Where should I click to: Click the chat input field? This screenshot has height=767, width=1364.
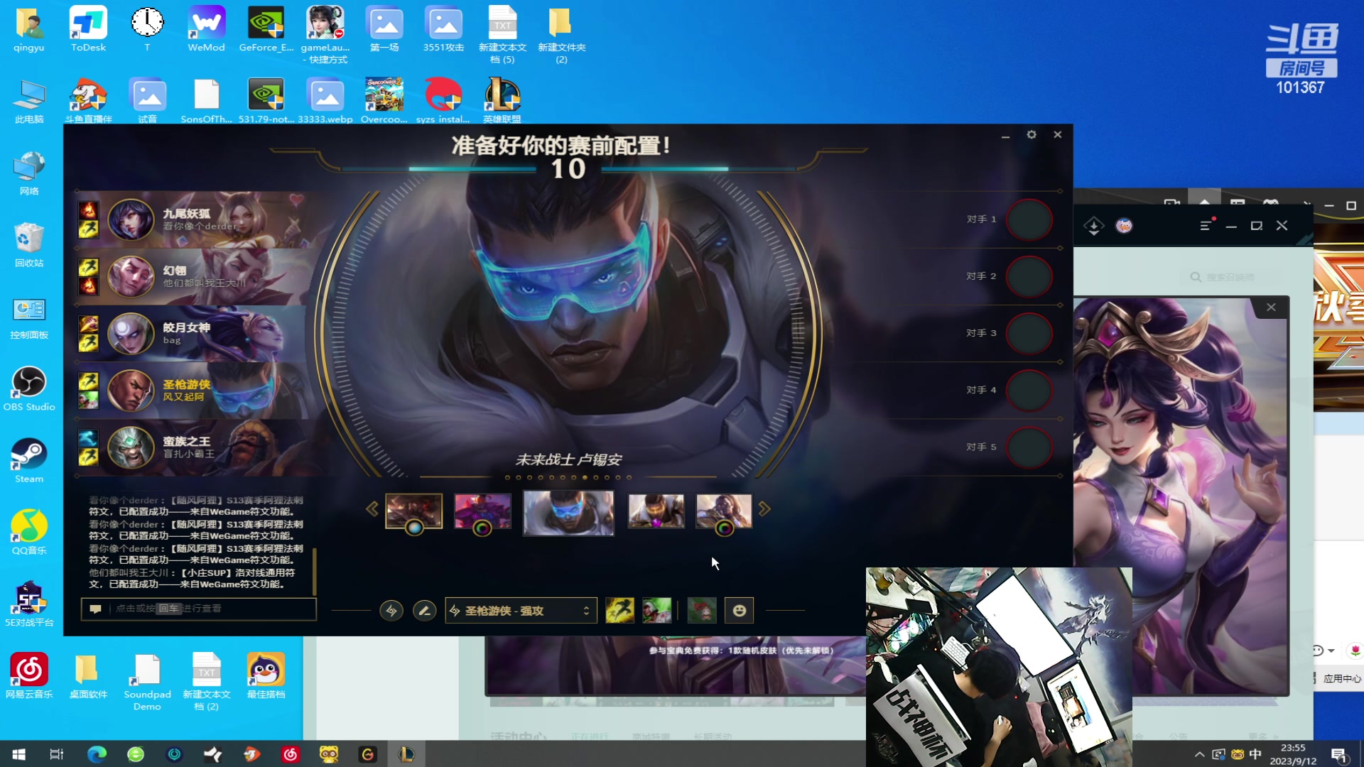click(199, 609)
